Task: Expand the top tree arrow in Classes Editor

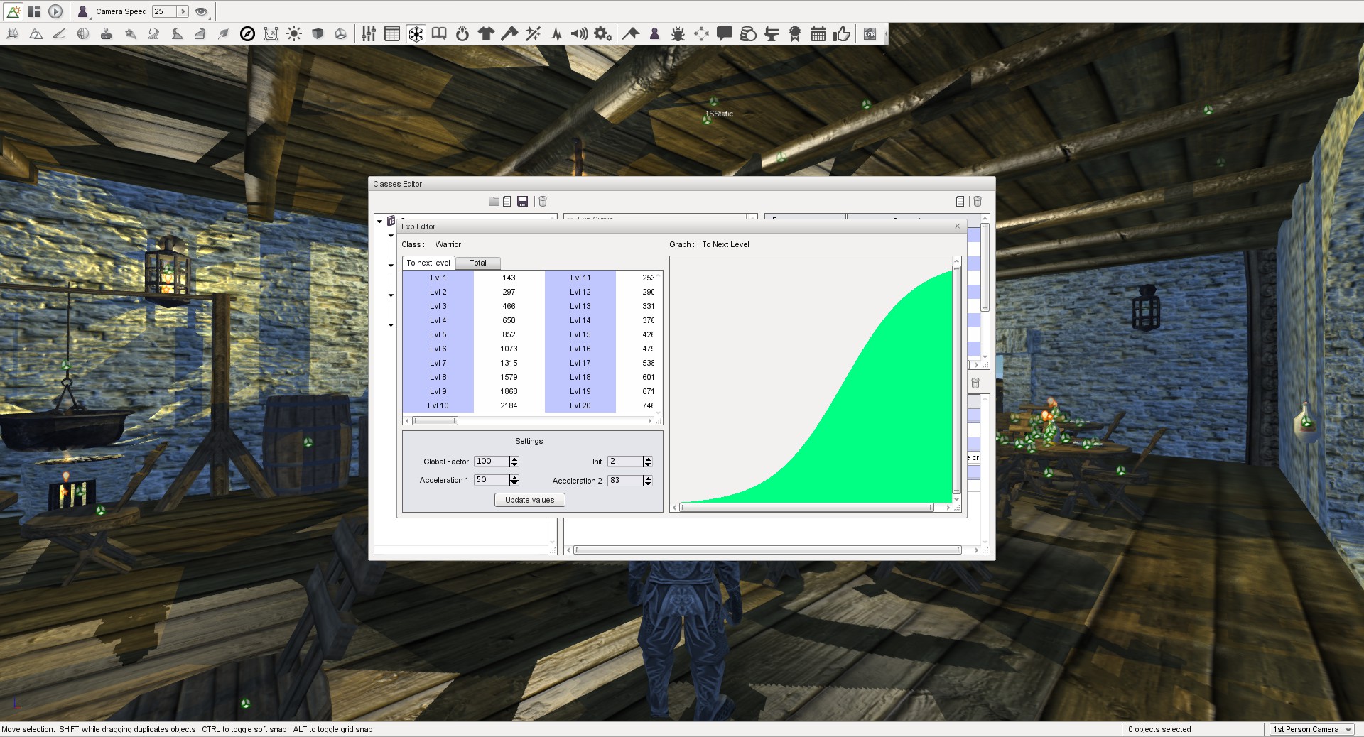Action: (x=379, y=221)
